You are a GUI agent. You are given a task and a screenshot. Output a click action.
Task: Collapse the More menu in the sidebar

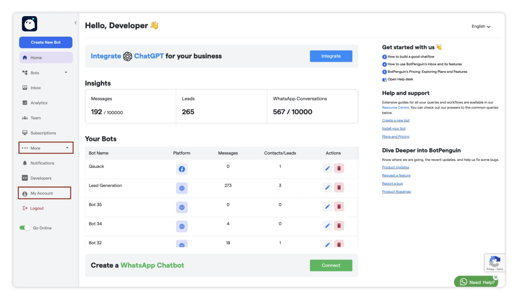[x=46, y=148]
